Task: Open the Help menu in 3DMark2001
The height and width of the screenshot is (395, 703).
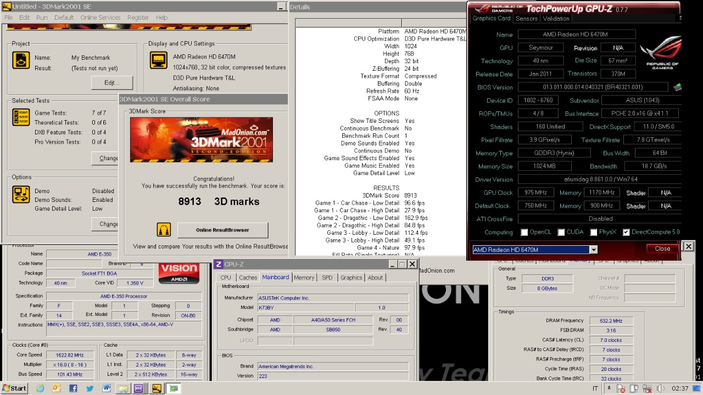Action: coord(161,18)
